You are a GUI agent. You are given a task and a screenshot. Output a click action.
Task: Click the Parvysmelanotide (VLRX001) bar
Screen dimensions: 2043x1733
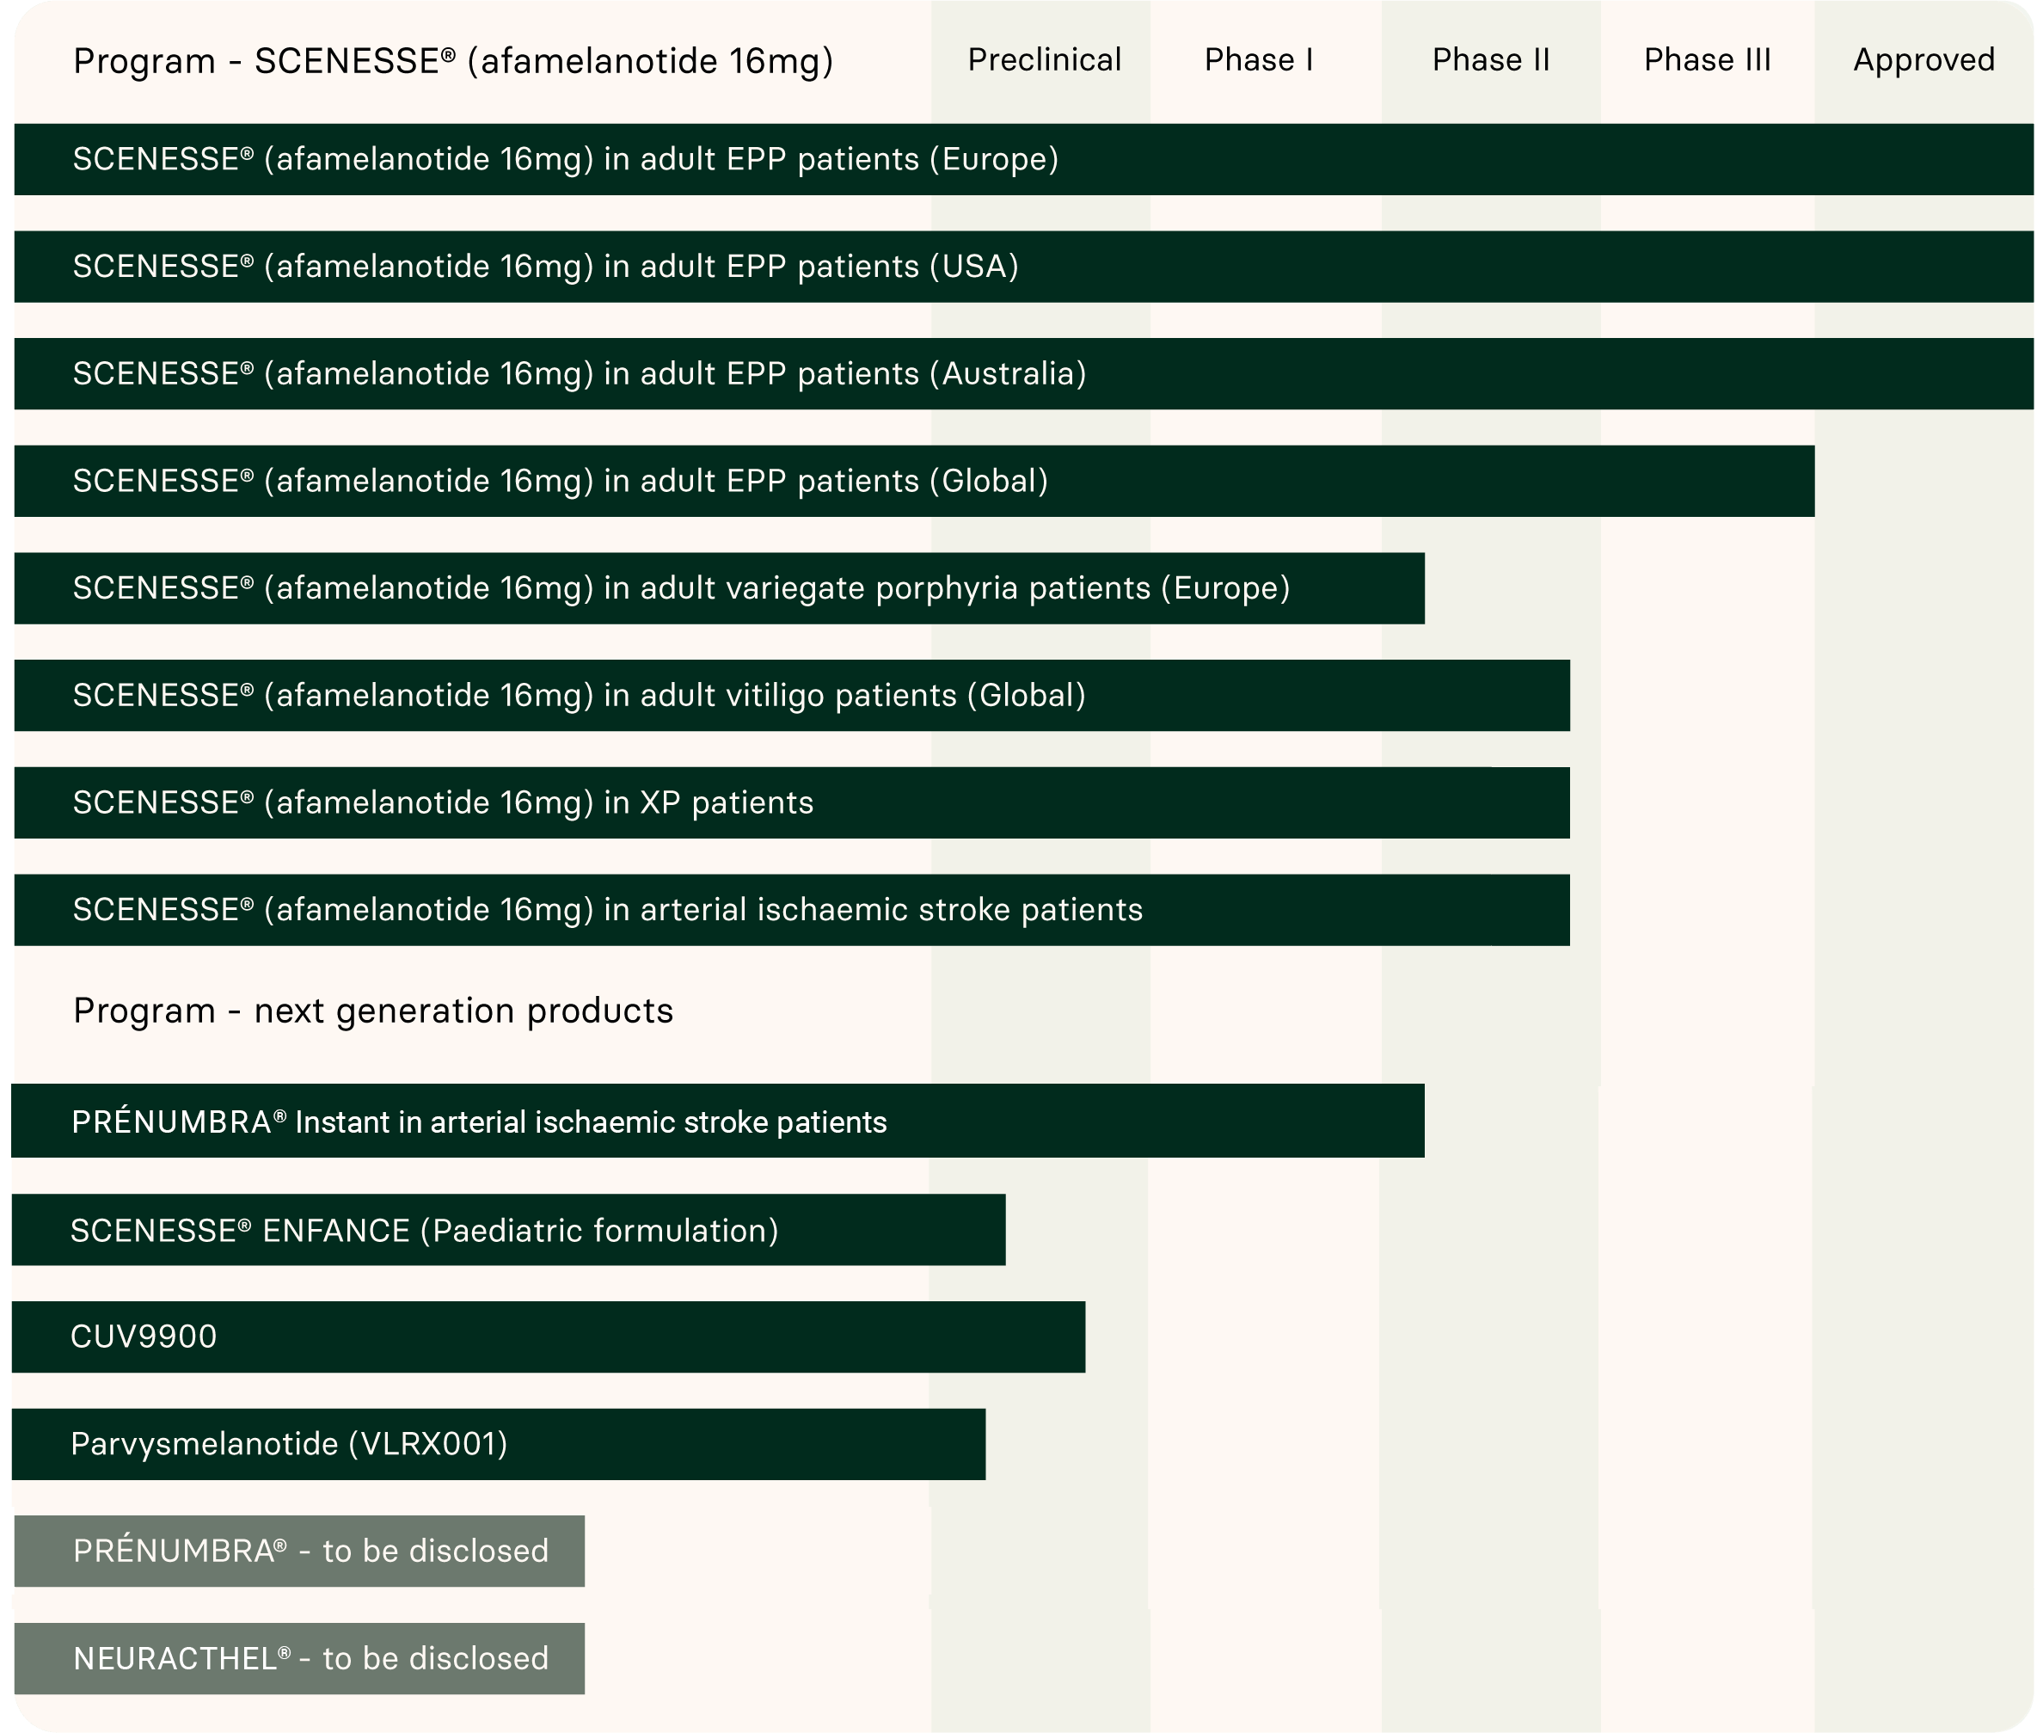pyautogui.click(x=498, y=1443)
